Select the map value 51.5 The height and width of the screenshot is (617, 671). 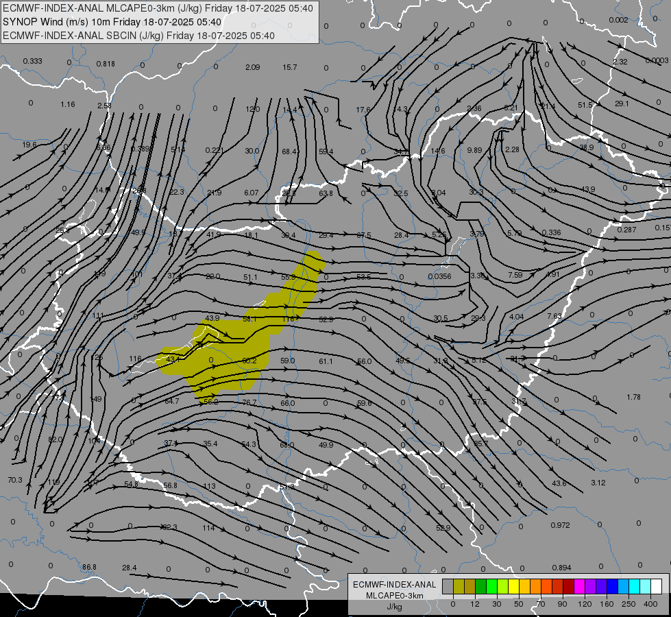(585, 105)
